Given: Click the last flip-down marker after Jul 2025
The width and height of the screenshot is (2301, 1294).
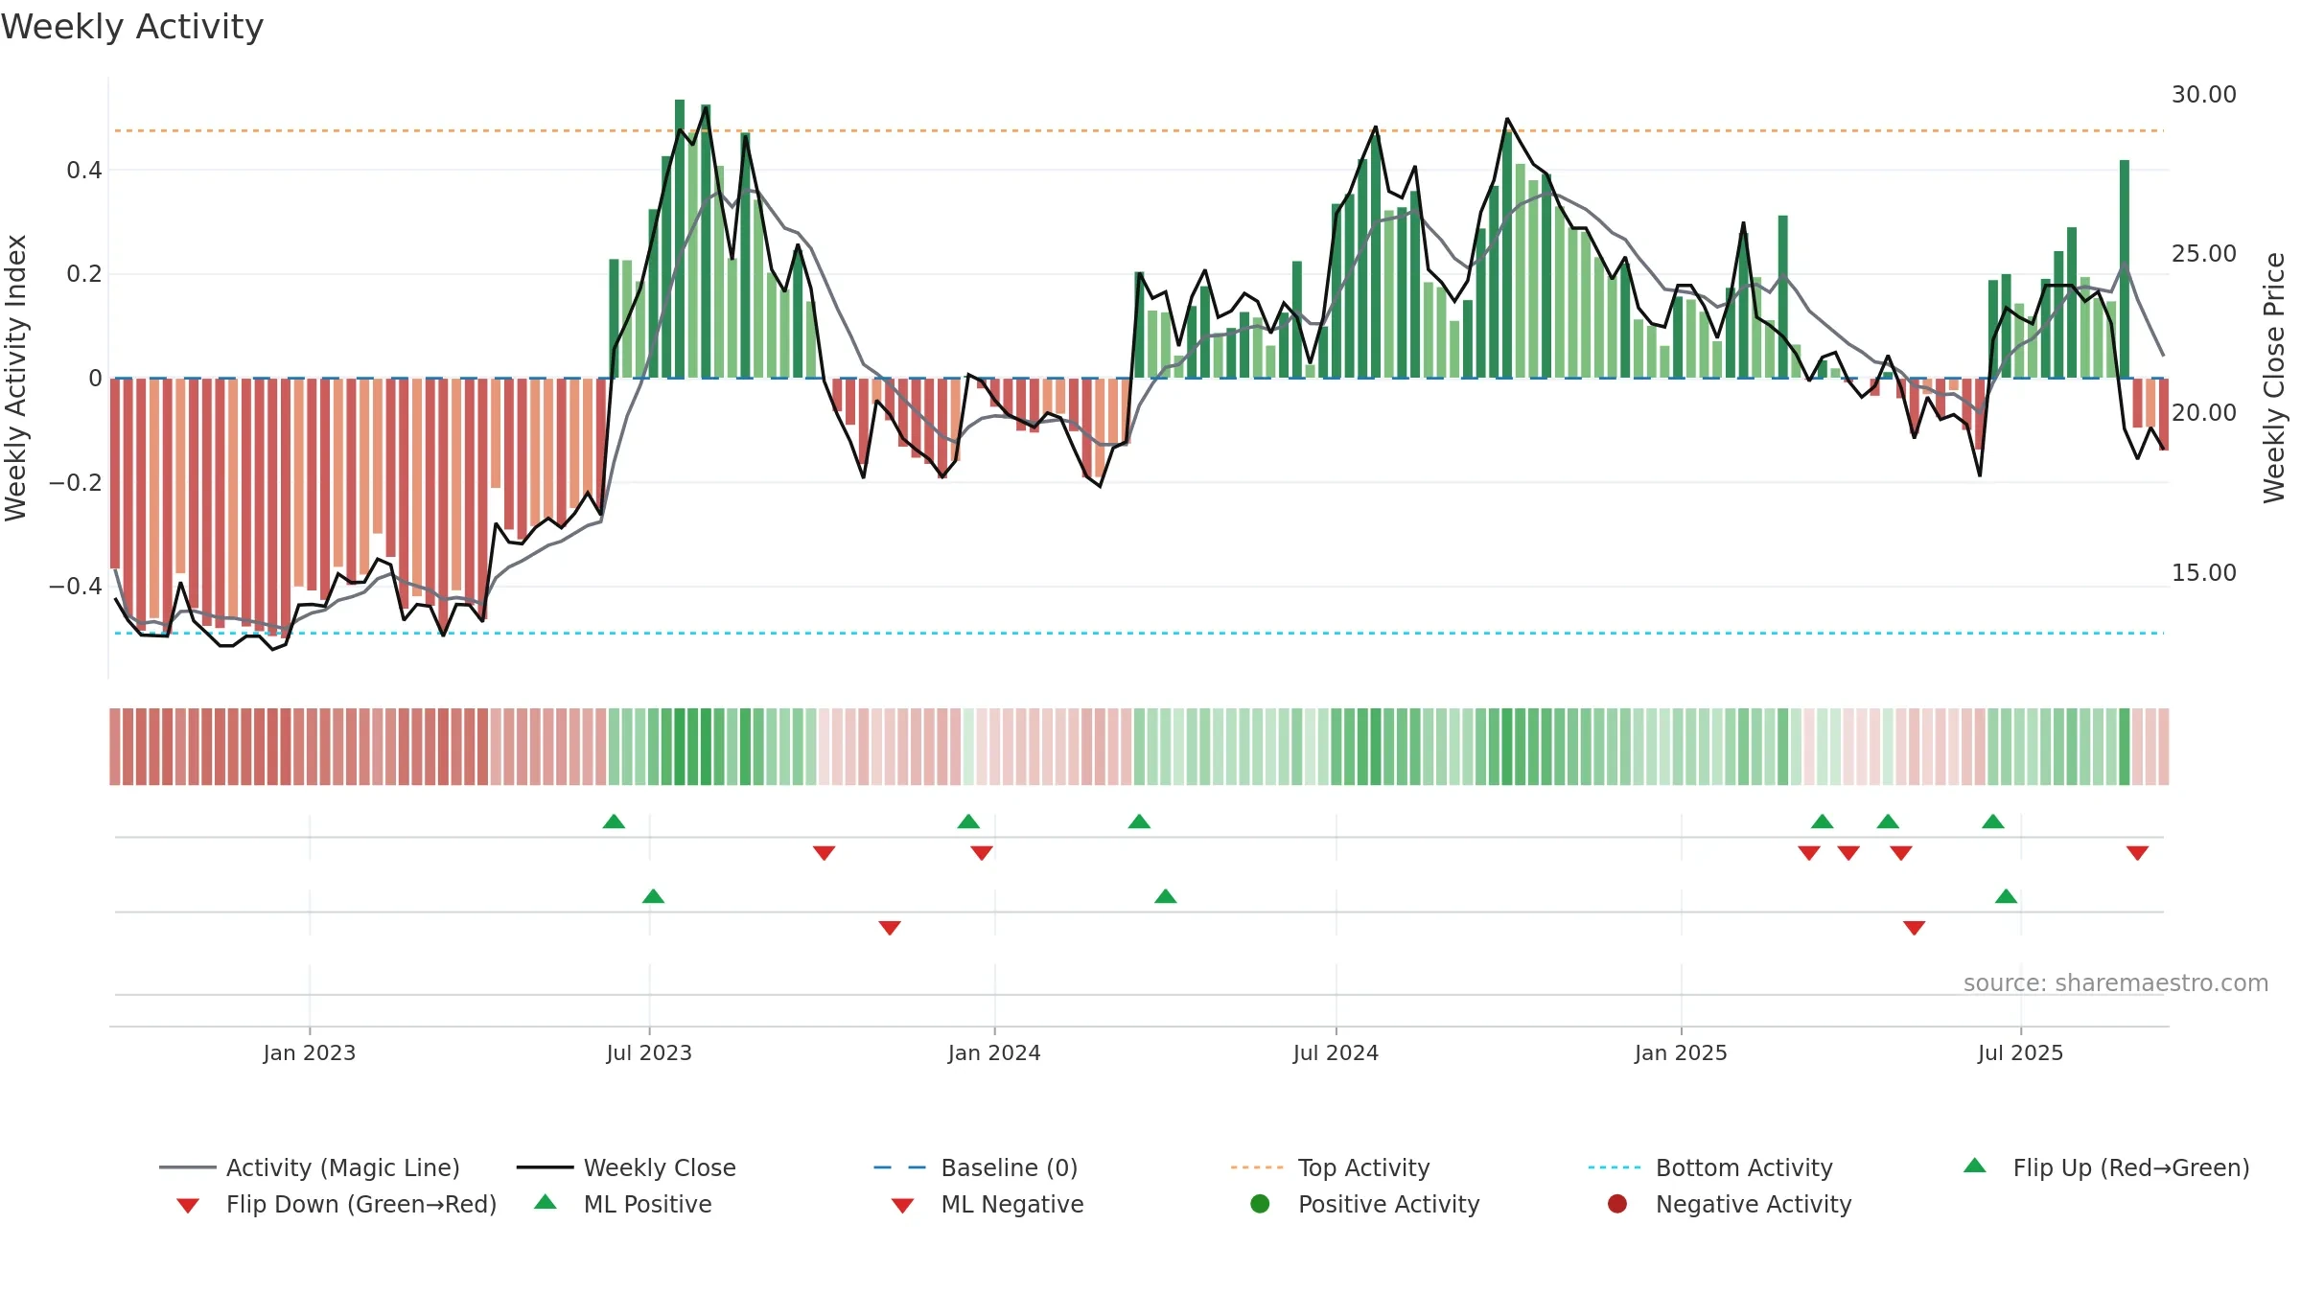Looking at the screenshot, I should 2137,852.
